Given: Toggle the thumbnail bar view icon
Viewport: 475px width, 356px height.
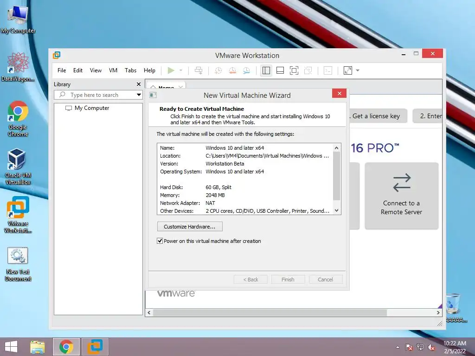Looking at the screenshot, I should coord(280,70).
